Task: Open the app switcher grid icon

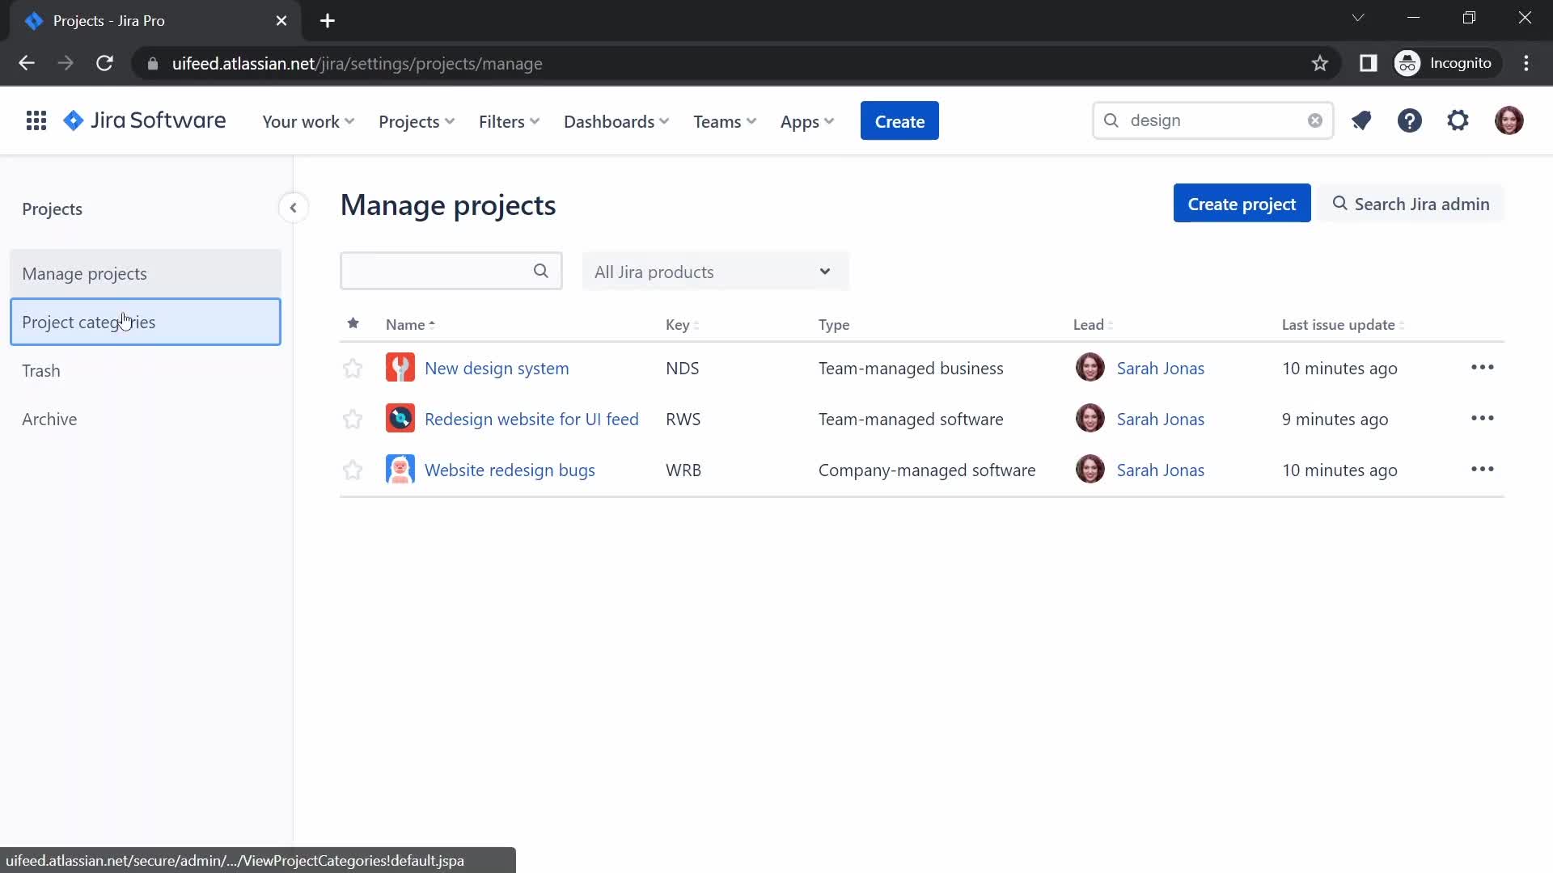Action: 36,121
